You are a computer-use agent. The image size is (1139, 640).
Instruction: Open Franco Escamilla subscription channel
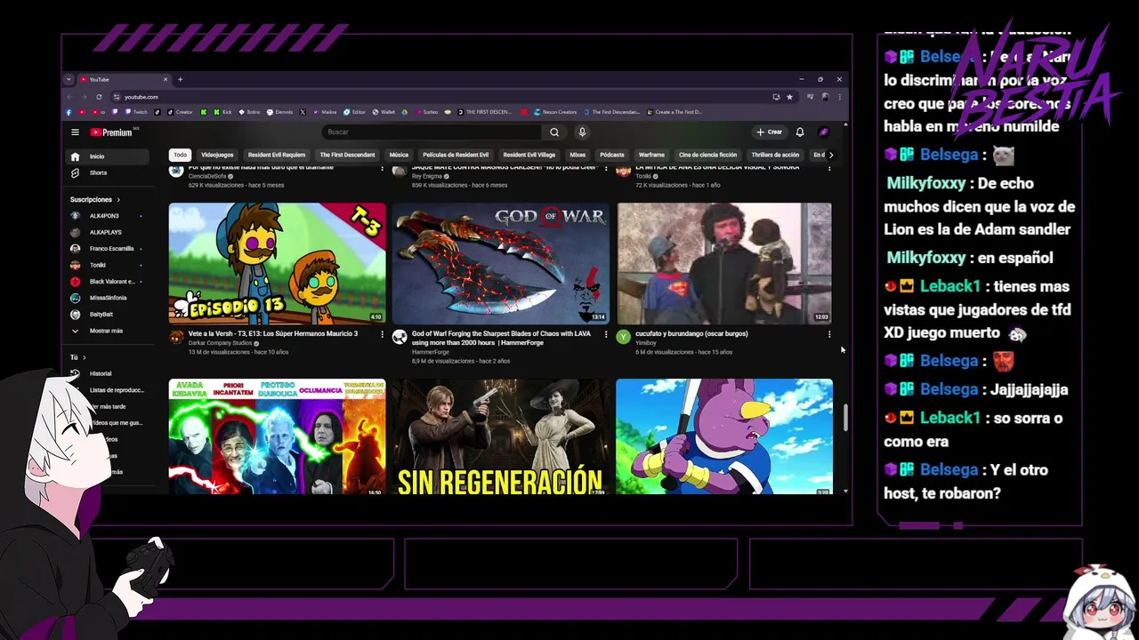pos(108,249)
